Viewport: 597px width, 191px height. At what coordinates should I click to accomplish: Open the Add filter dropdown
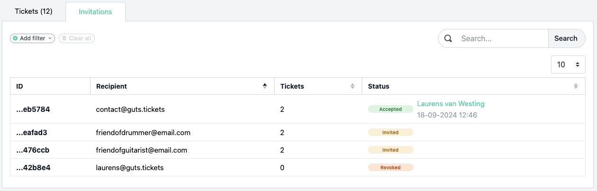click(32, 38)
